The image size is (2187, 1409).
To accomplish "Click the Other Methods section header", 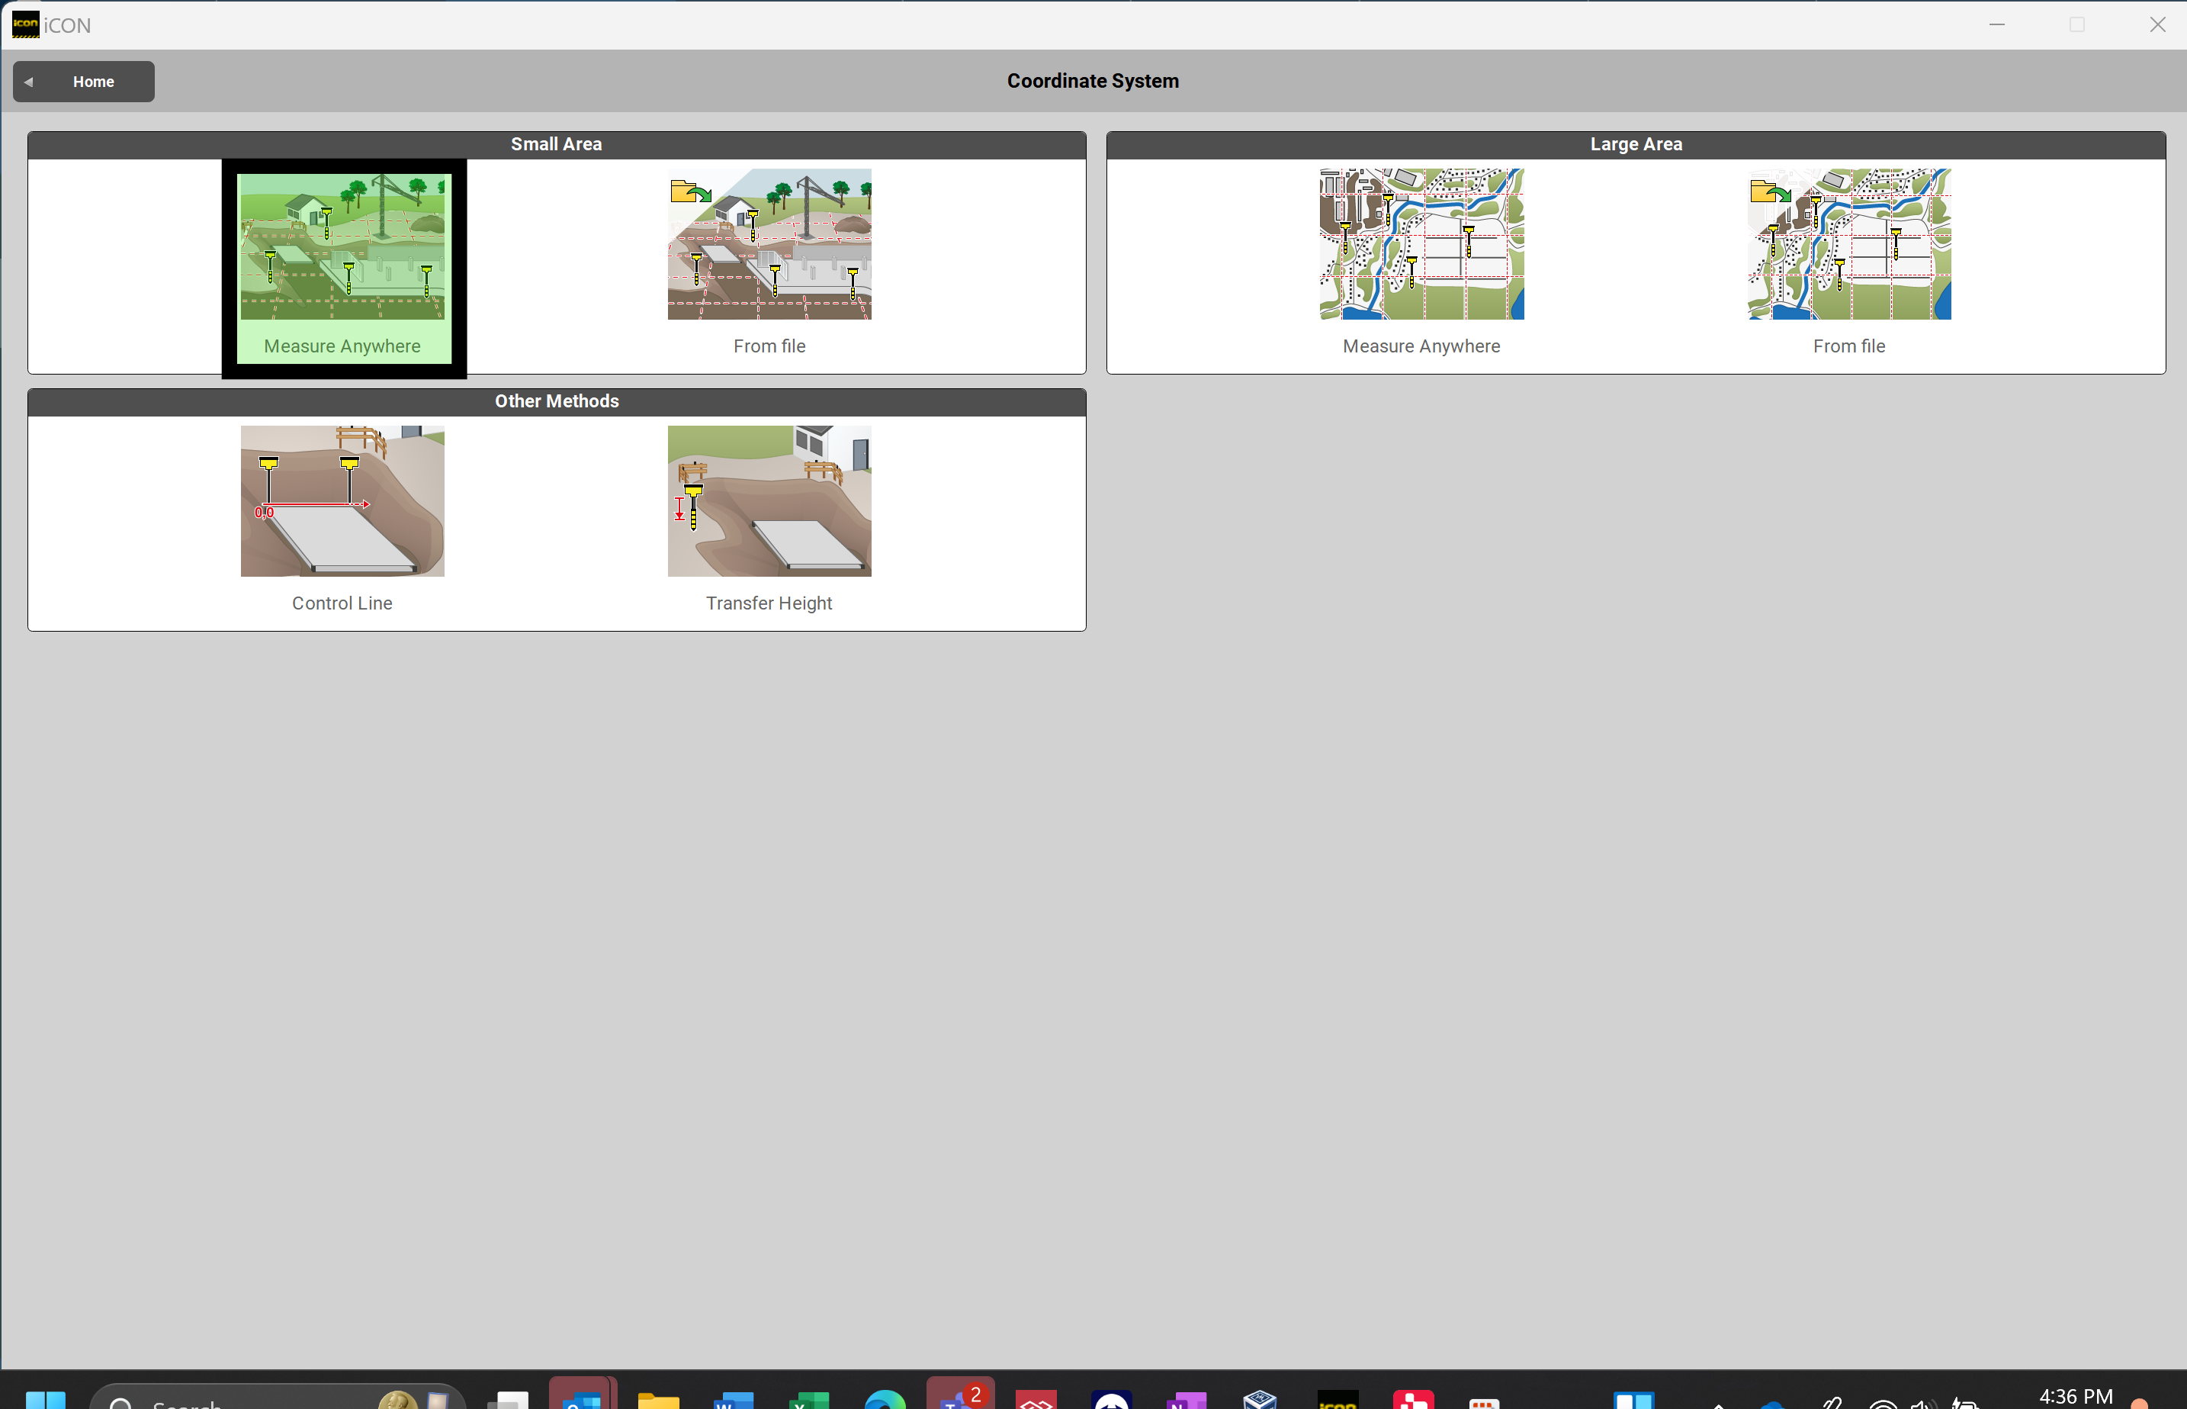I will (x=556, y=402).
